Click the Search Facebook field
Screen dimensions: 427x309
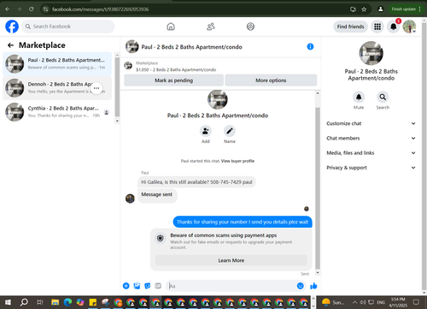68,27
